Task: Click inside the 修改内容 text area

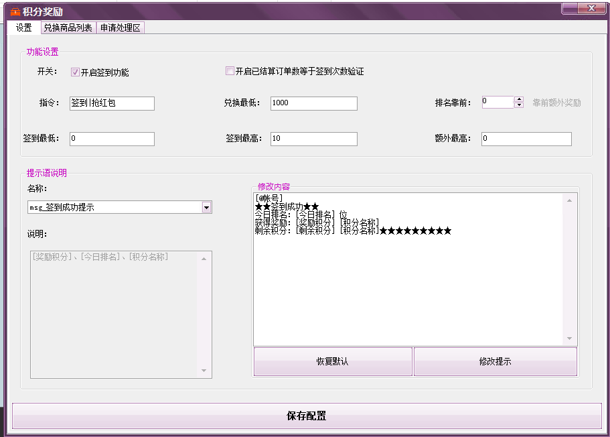Action: 408,282
